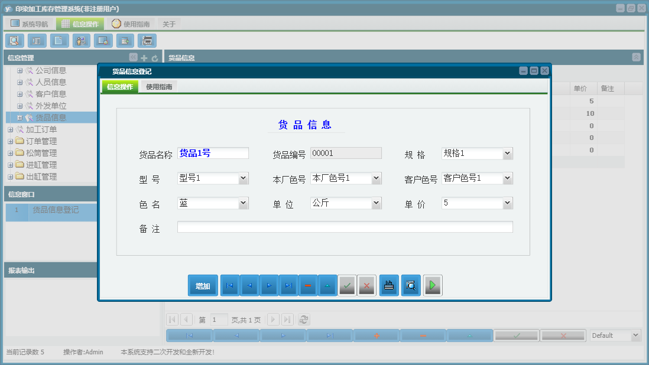This screenshot has height=365, width=649.
Task: Switch to 系统导航 tab
Action: [30, 24]
